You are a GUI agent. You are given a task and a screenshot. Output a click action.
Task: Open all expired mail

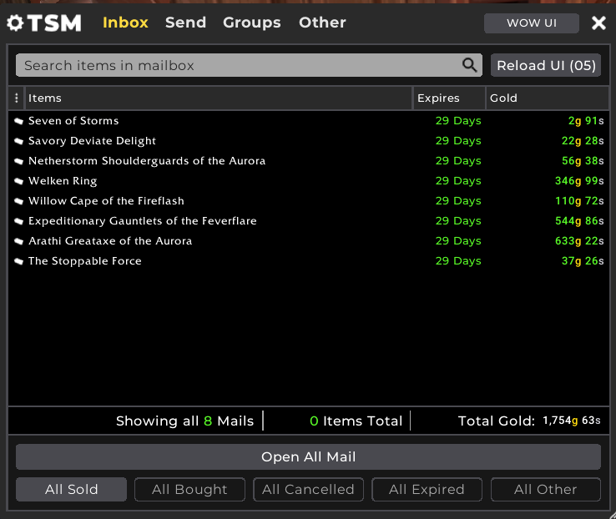[427, 489]
